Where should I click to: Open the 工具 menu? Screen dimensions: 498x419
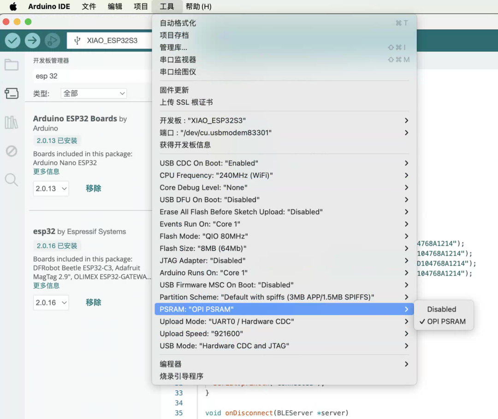tap(167, 6)
